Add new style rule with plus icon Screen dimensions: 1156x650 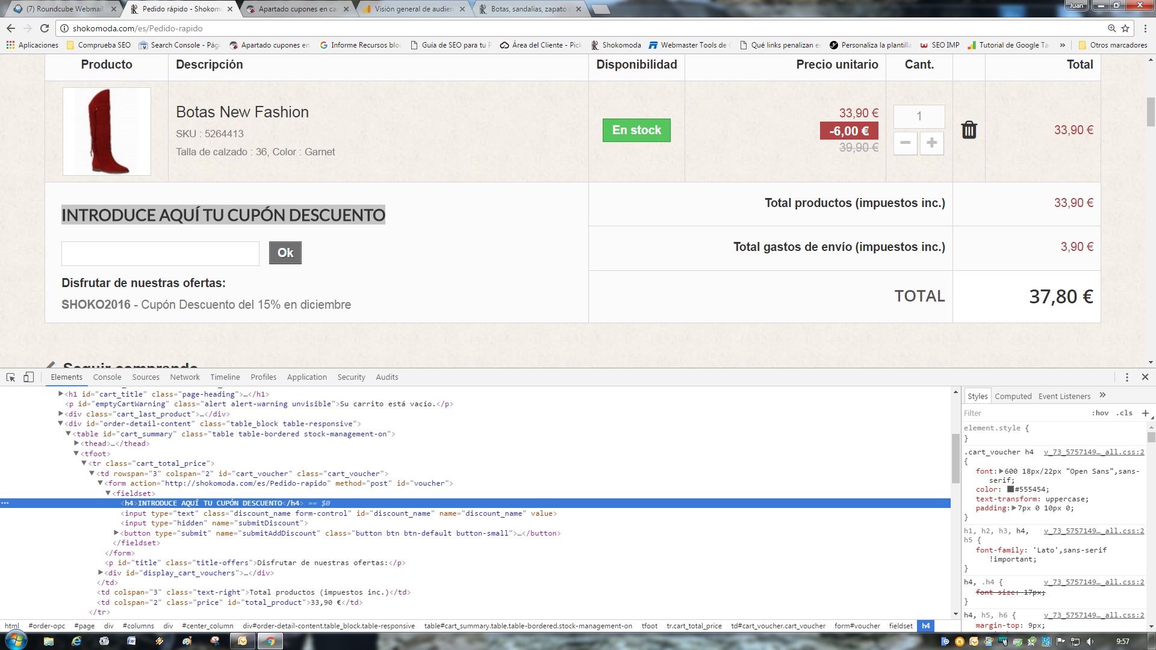click(1145, 413)
